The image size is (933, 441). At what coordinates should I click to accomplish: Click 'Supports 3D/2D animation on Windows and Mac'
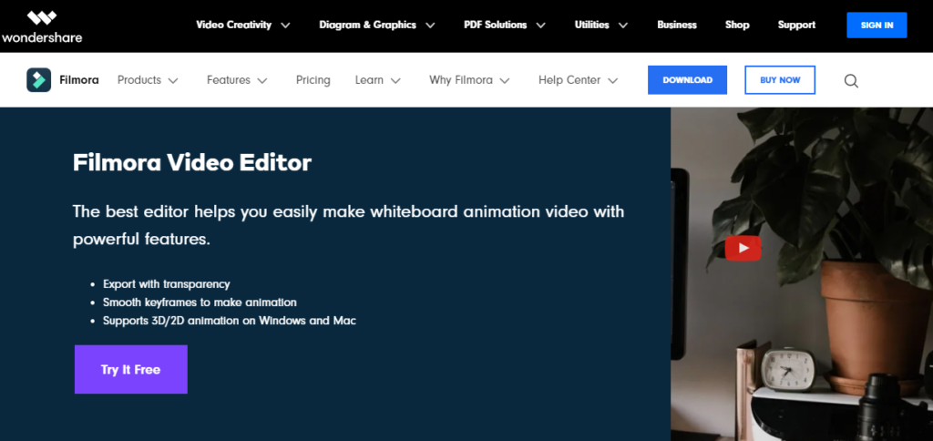coord(229,321)
